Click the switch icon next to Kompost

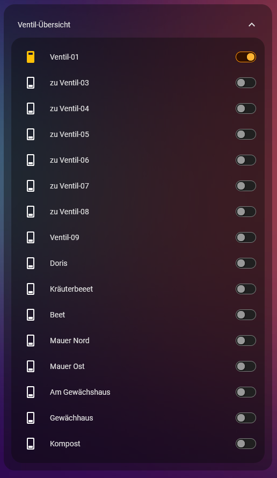(x=31, y=444)
